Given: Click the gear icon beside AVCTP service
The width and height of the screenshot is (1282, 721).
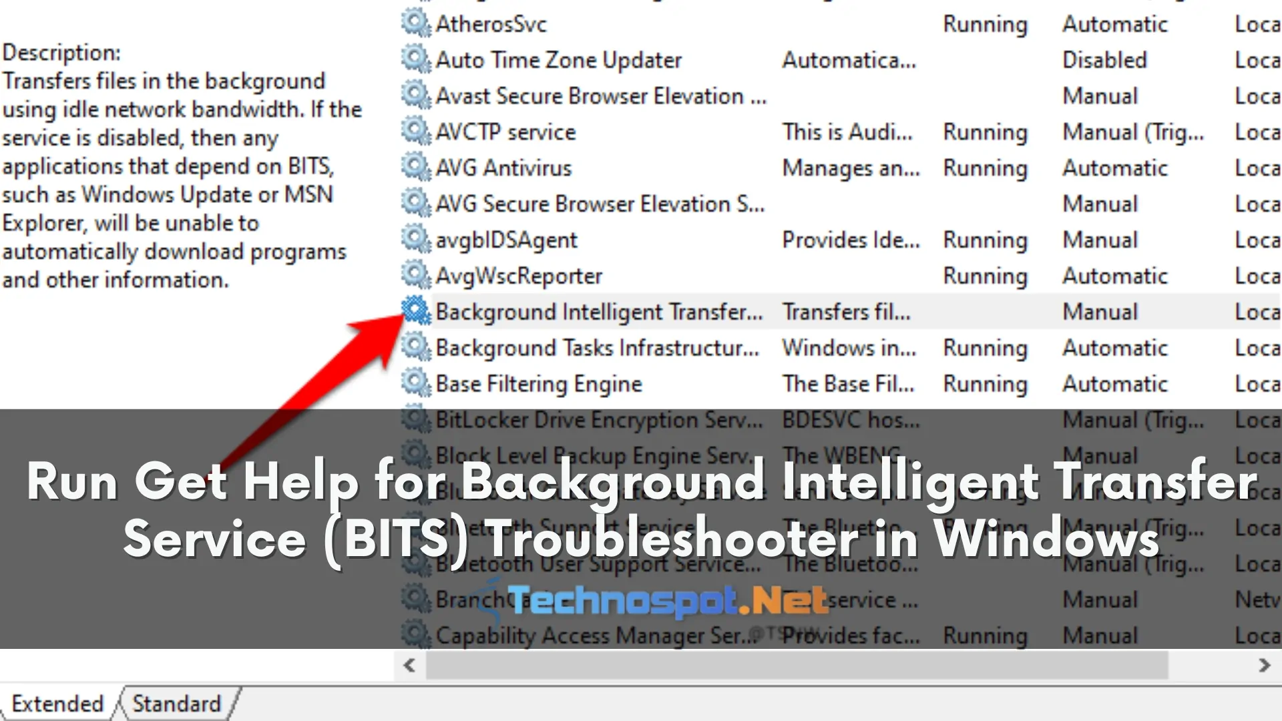Looking at the screenshot, I should [x=416, y=132].
